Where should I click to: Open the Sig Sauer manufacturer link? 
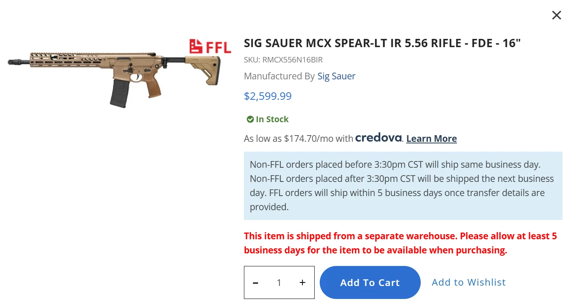tap(336, 76)
